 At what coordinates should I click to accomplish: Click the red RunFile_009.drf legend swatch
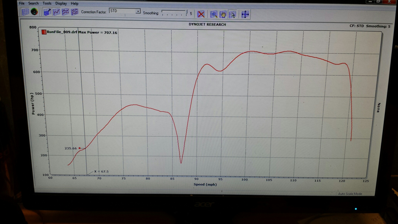44,32
